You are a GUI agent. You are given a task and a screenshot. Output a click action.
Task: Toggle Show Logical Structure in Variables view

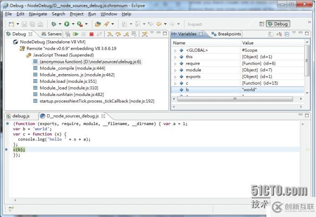coord(279,34)
